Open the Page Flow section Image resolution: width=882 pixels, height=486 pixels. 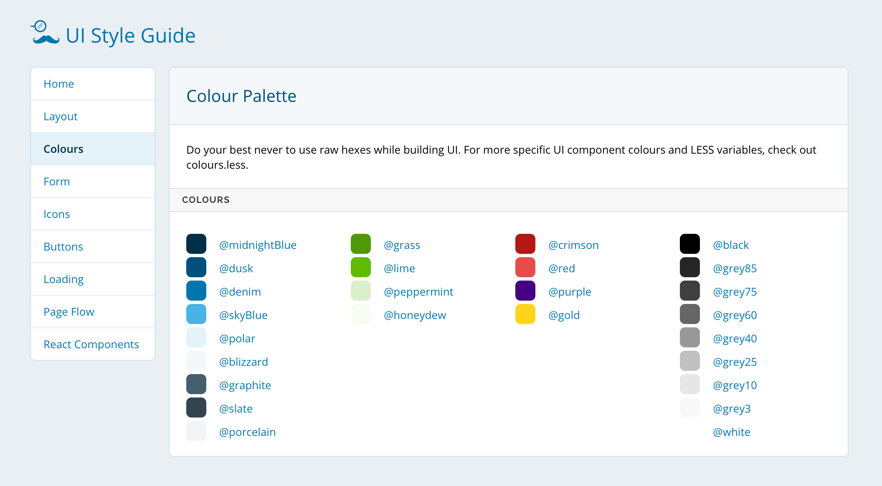click(x=69, y=311)
